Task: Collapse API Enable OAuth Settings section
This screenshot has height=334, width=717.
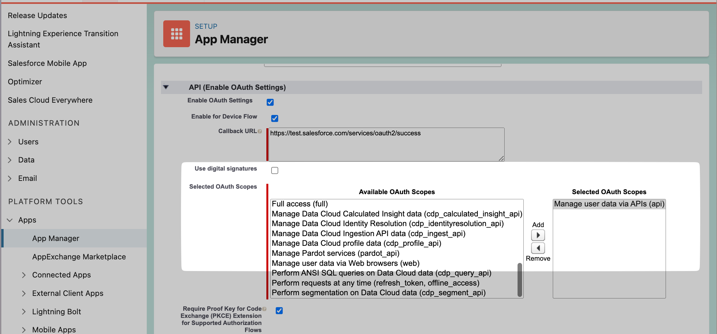Action: coord(166,87)
